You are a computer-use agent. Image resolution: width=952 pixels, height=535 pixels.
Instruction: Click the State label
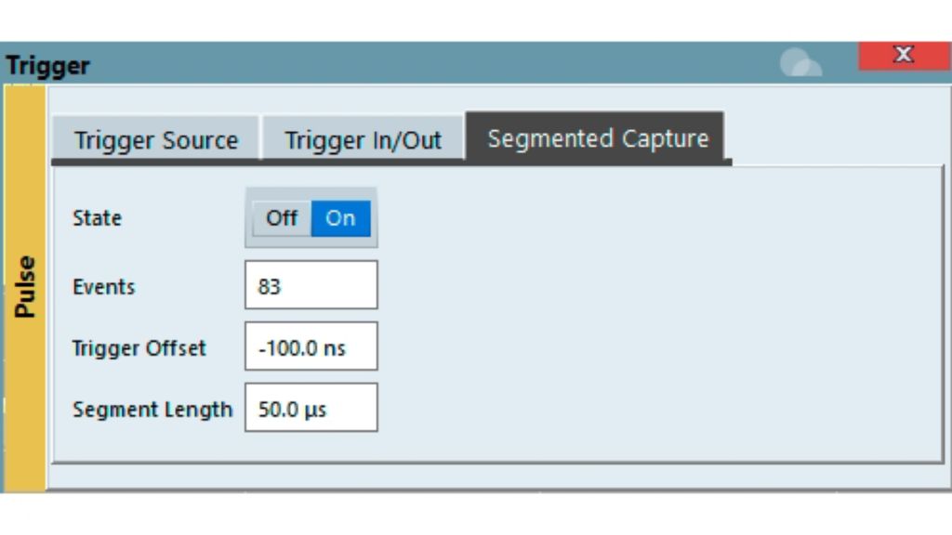(97, 218)
